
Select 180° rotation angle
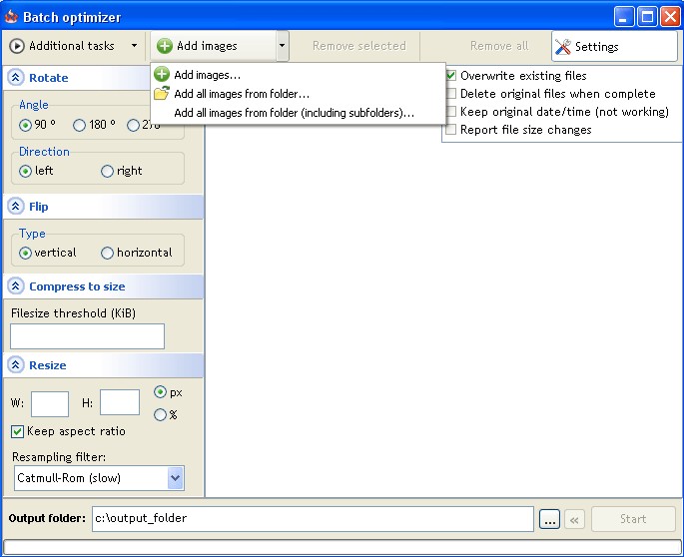click(x=80, y=125)
